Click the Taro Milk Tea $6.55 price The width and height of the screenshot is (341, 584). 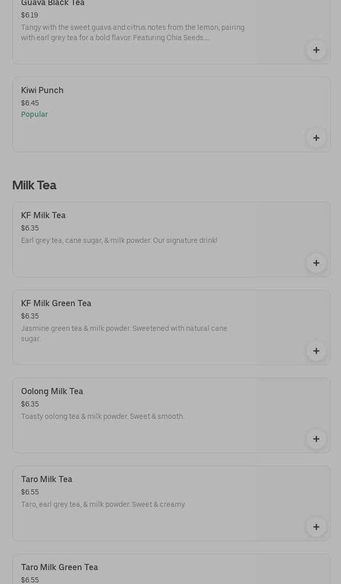30,492
